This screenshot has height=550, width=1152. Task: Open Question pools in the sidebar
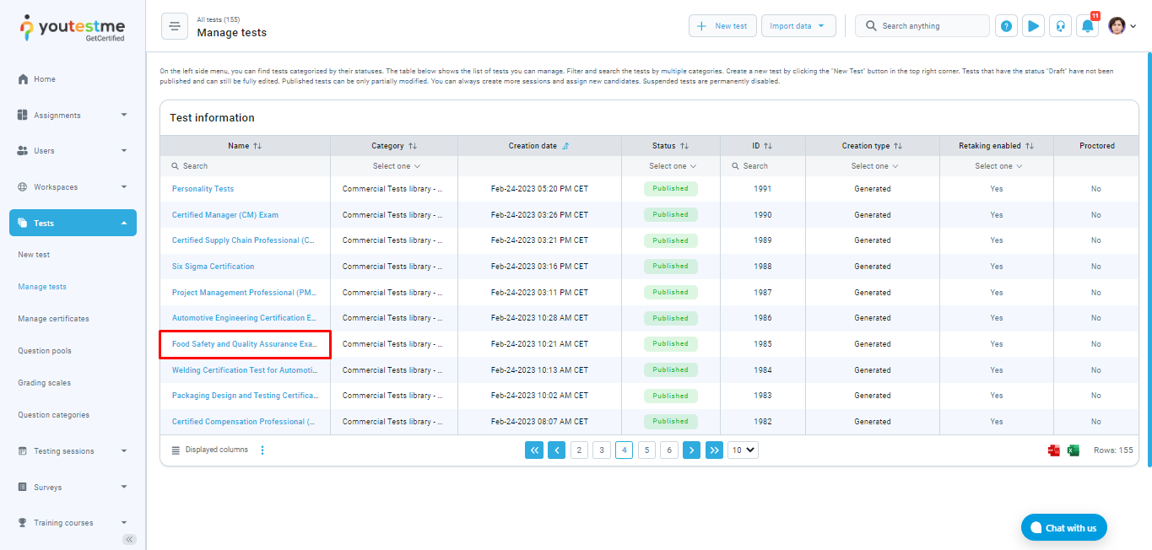[x=45, y=351]
